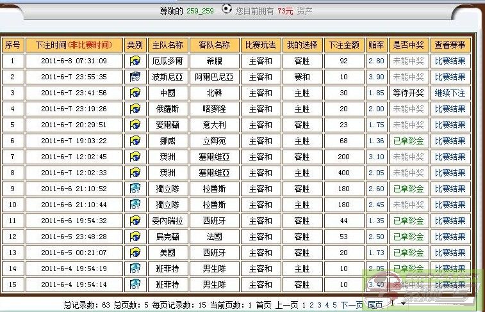Click the EC category icon in row 2
The image size is (485, 312).
click(x=135, y=77)
